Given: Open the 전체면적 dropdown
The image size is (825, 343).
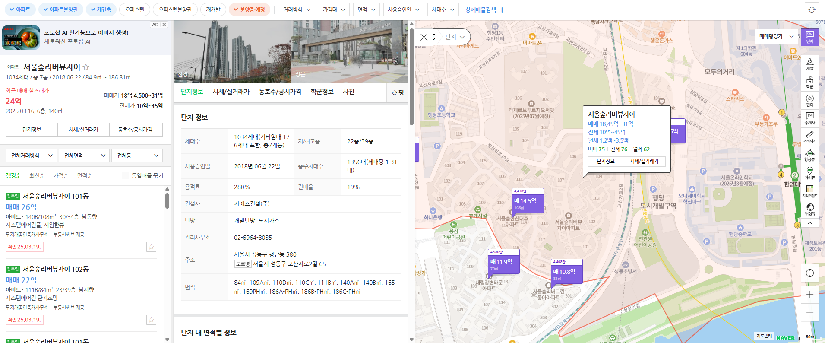Looking at the screenshot, I should tap(84, 156).
